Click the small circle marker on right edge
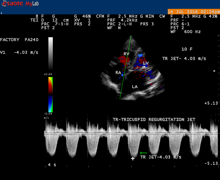This screenshot has height=180, width=220. 214,71
